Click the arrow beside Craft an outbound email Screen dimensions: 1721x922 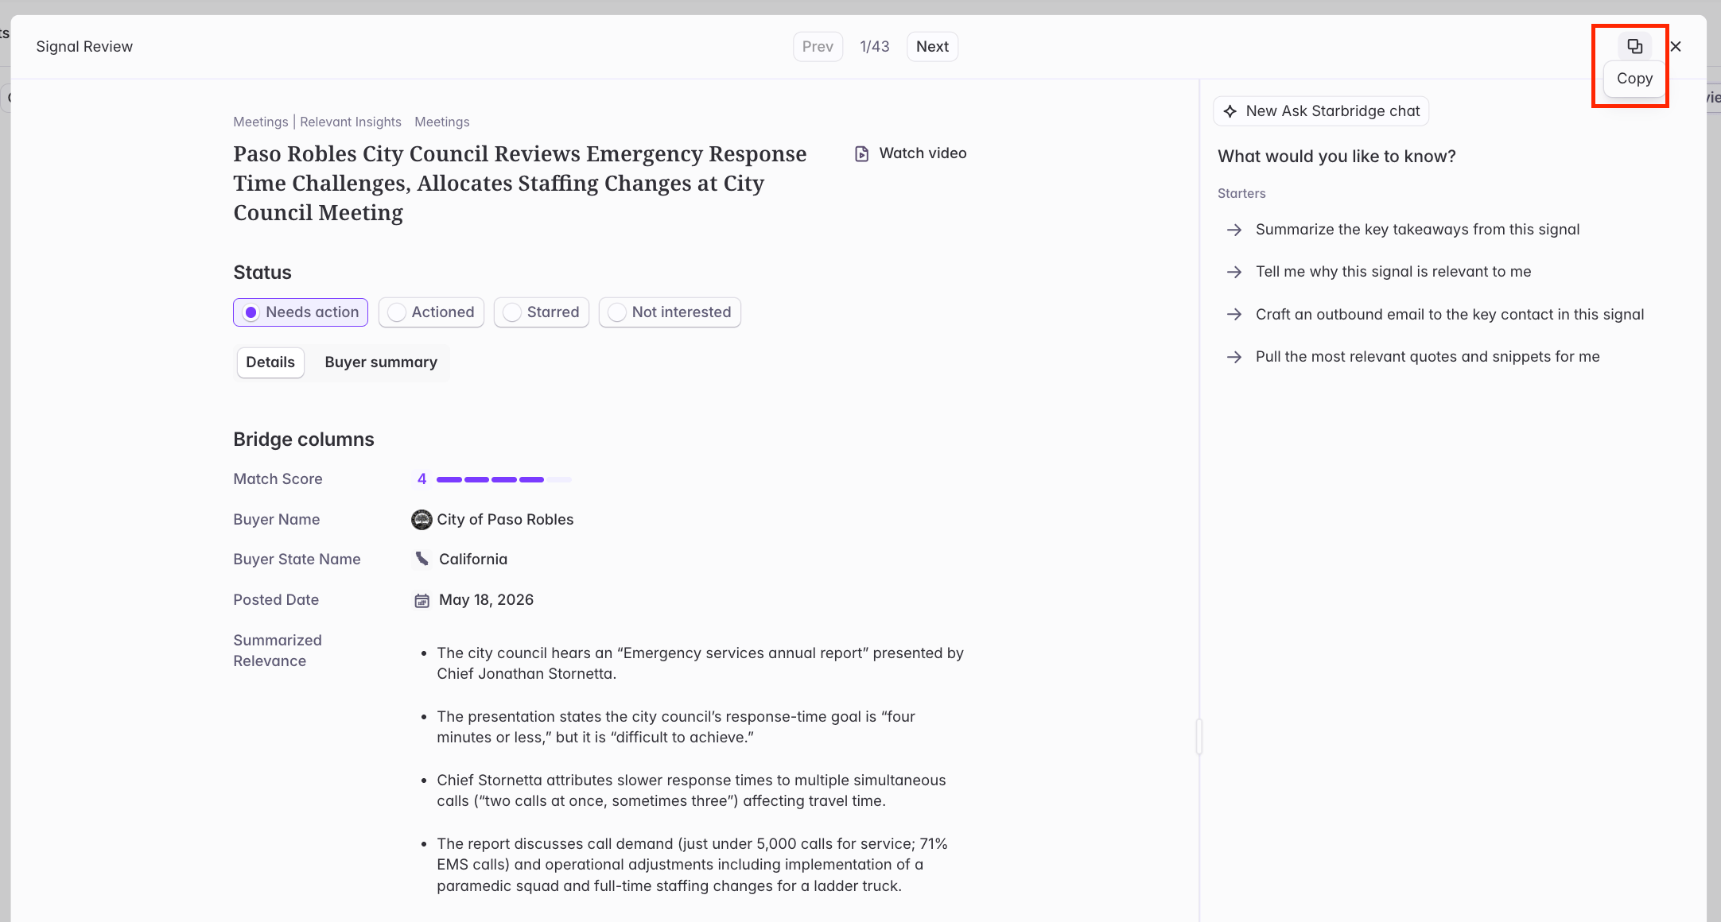(x=1234, y=315)
